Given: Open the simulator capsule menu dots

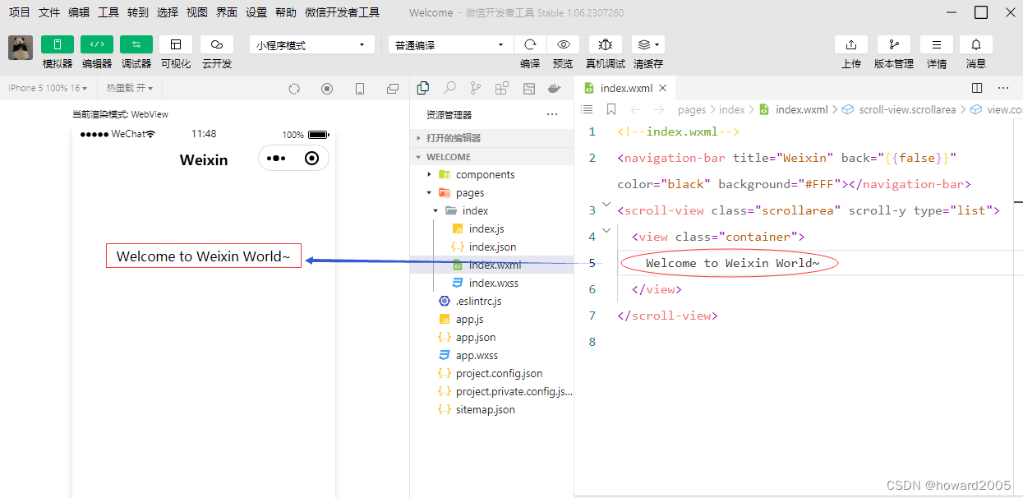Looking at the screenshot, I should [x=276, y=159].
